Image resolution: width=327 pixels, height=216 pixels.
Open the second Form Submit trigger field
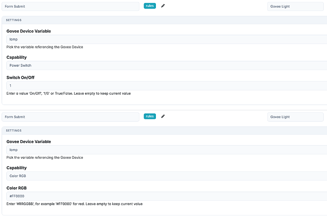click(x=71, y=117)
